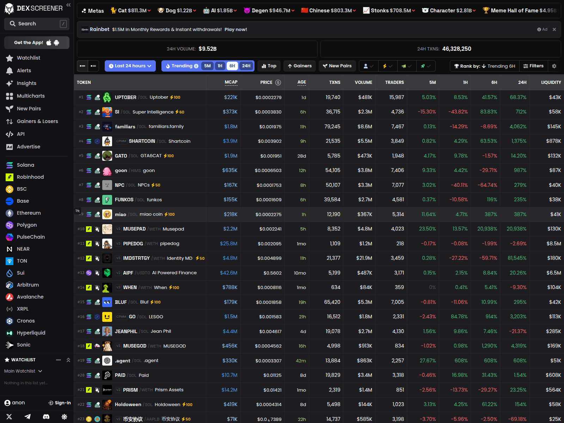Open the Telegram link icon

(27, 417)
